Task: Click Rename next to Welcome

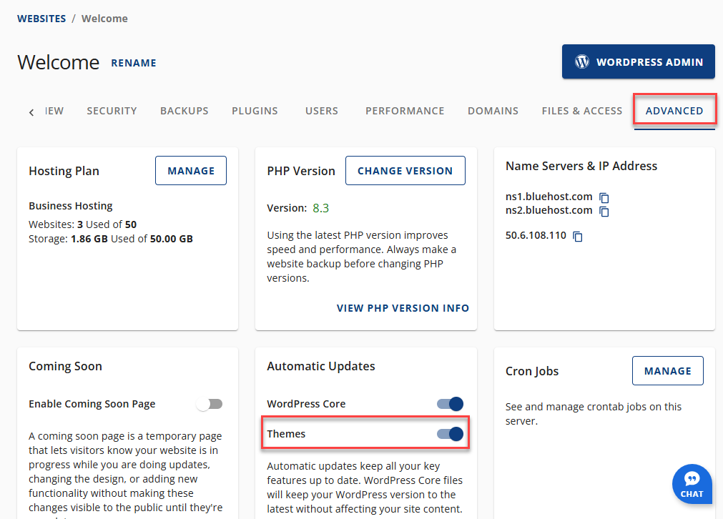Action: (x=133, y=63)
